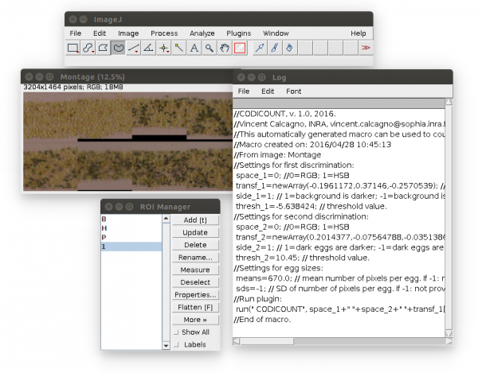Screen dimensions: 478x373
Task: Click Log vertical scrollbar down arrow
Action: [x=449, y=333]
